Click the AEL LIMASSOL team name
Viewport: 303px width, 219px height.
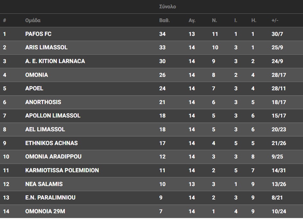tap(45, 129)
